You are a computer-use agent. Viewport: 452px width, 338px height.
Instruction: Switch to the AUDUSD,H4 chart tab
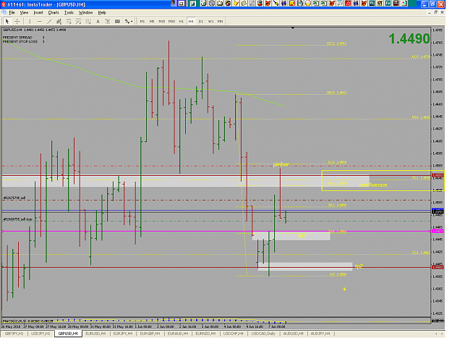(293, 334)
